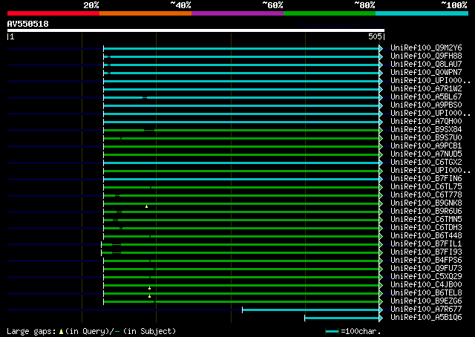Select hit label UniRef100_A7R677
This screenshot has height=337, width=475.
click(426, 310)
